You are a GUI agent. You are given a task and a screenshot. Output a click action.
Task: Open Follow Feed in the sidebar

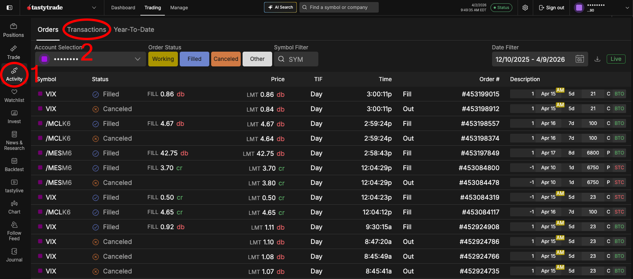click(14, 231)
